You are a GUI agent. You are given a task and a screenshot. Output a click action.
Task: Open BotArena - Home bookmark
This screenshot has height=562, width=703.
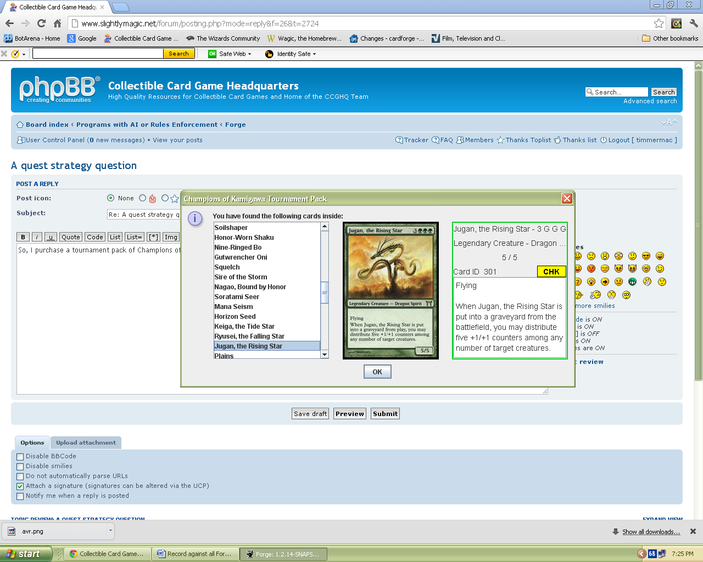tap(32, 38)
